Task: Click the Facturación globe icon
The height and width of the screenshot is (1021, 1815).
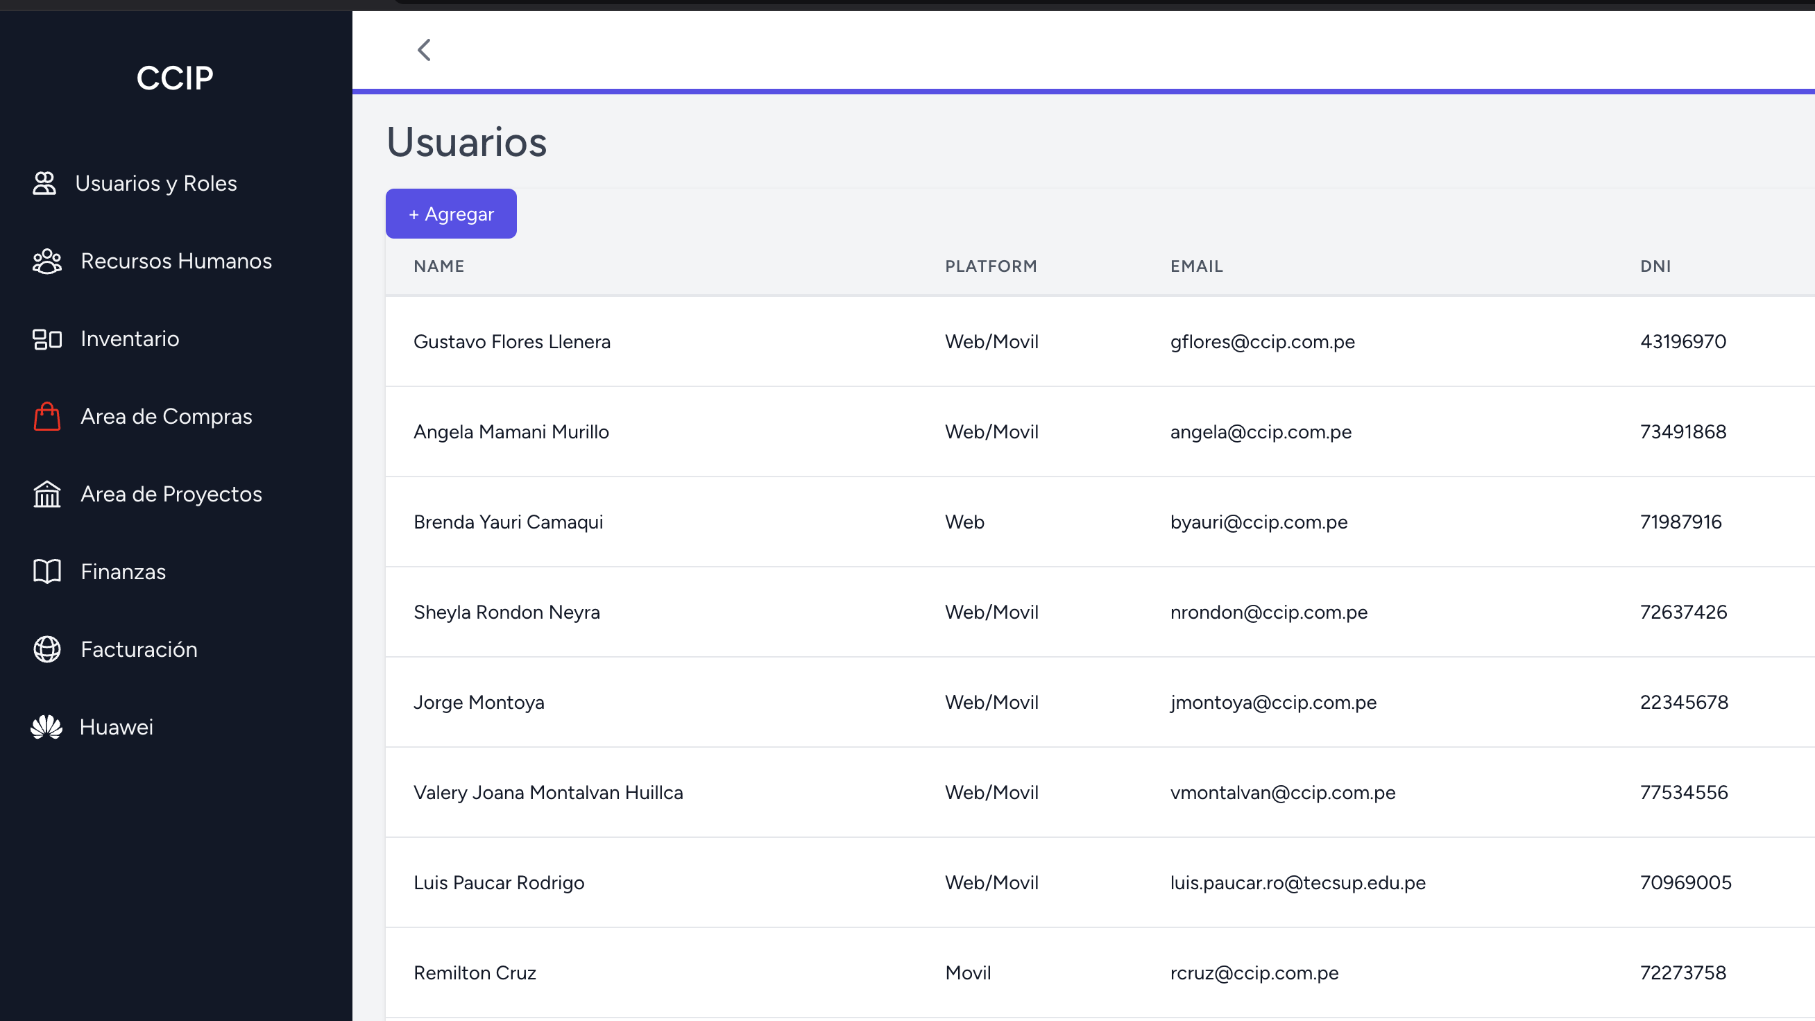Action: click(46, 650)
